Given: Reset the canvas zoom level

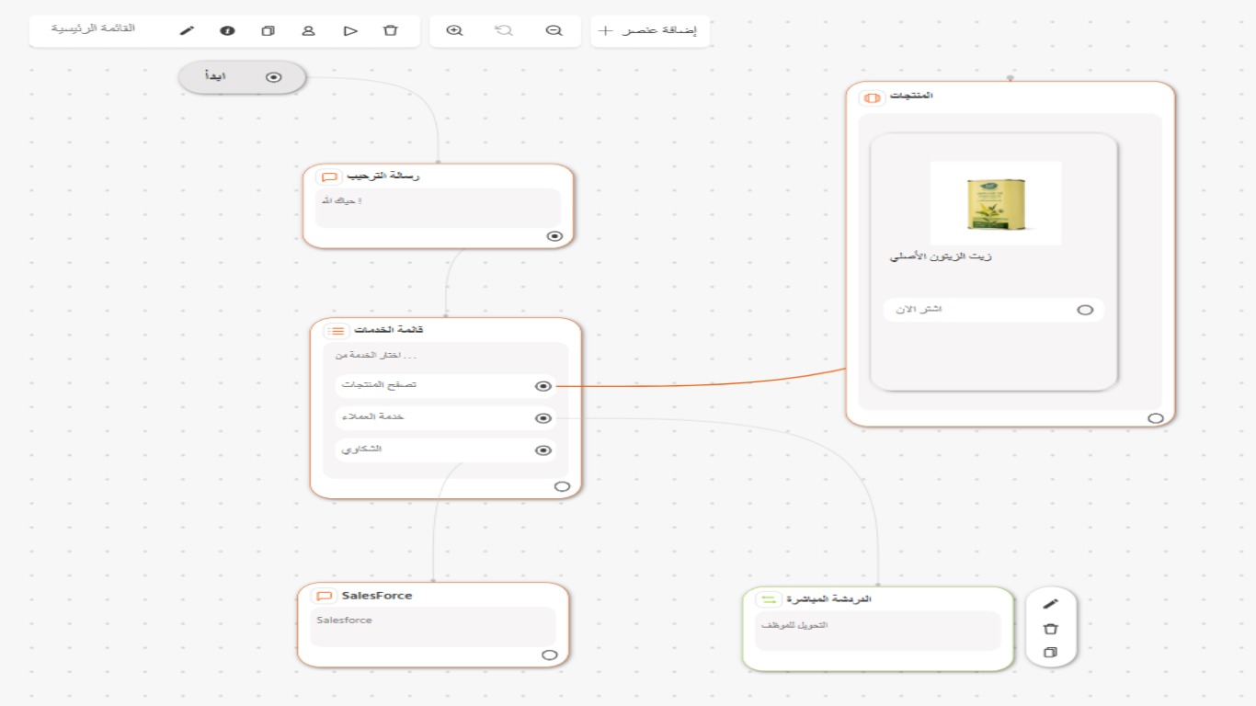Looking at the screenshot, I should (504, 30).
